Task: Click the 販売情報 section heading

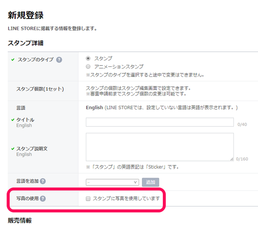Action: [x=20, y=221]
